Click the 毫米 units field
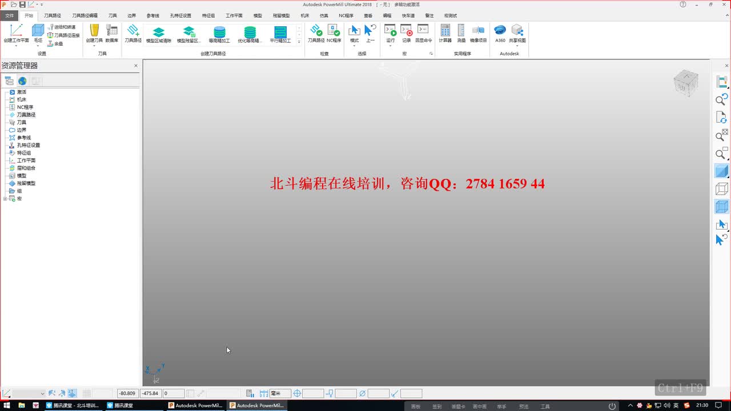The image size is (731, 411). tap(280, 393)
